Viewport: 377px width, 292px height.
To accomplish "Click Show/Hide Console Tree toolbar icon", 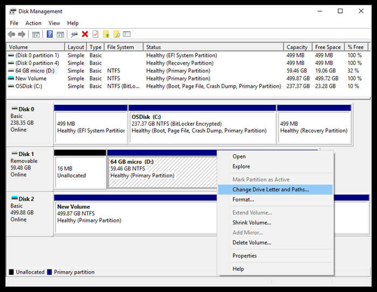I will [x=36, y=34].
